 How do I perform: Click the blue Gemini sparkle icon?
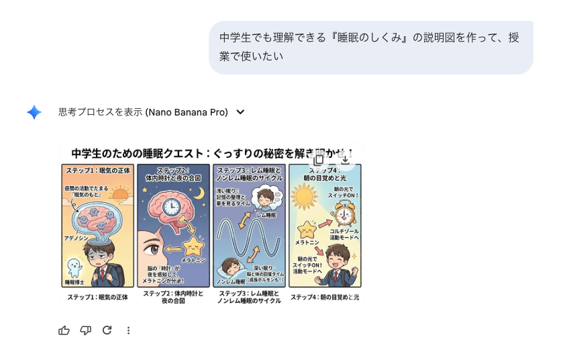coord(34,112)
